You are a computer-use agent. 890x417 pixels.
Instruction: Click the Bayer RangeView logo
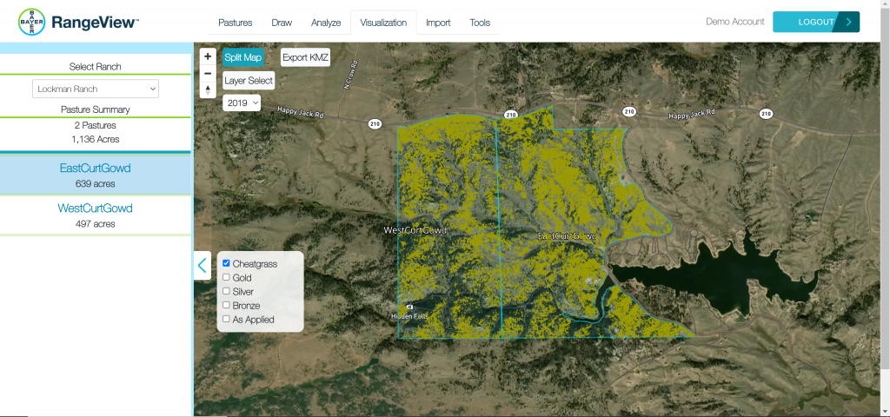coord(79,22)
